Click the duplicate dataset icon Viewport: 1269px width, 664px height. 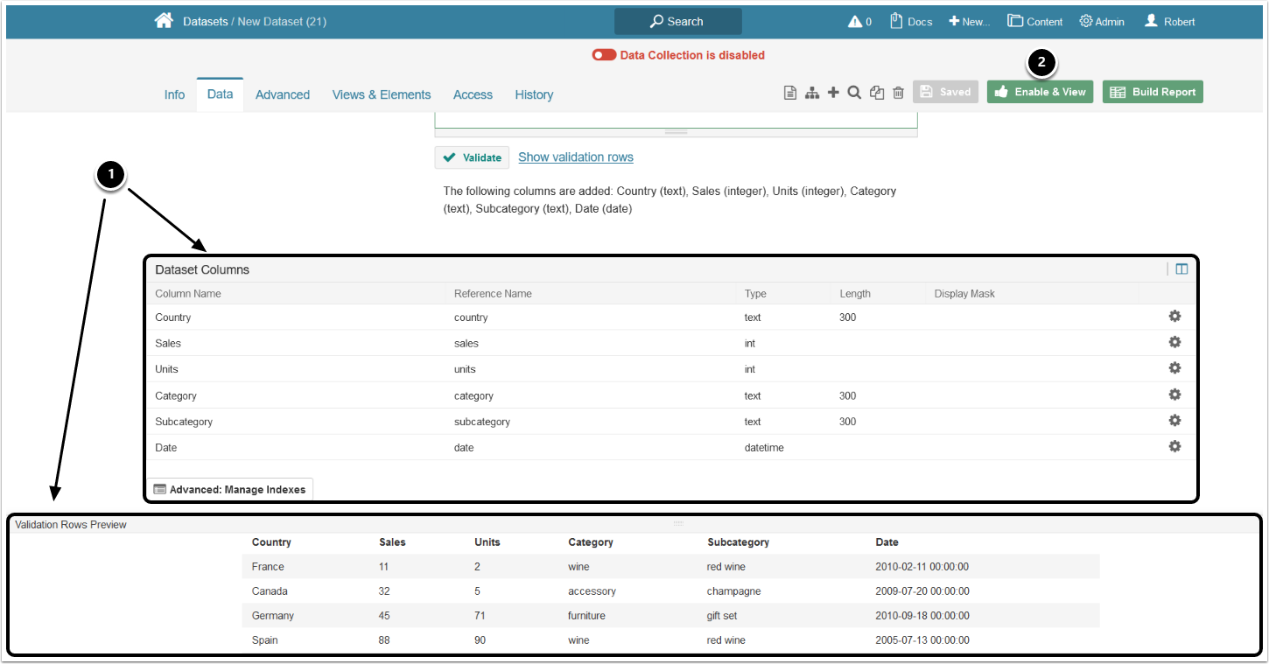click(x=877, y=93)
